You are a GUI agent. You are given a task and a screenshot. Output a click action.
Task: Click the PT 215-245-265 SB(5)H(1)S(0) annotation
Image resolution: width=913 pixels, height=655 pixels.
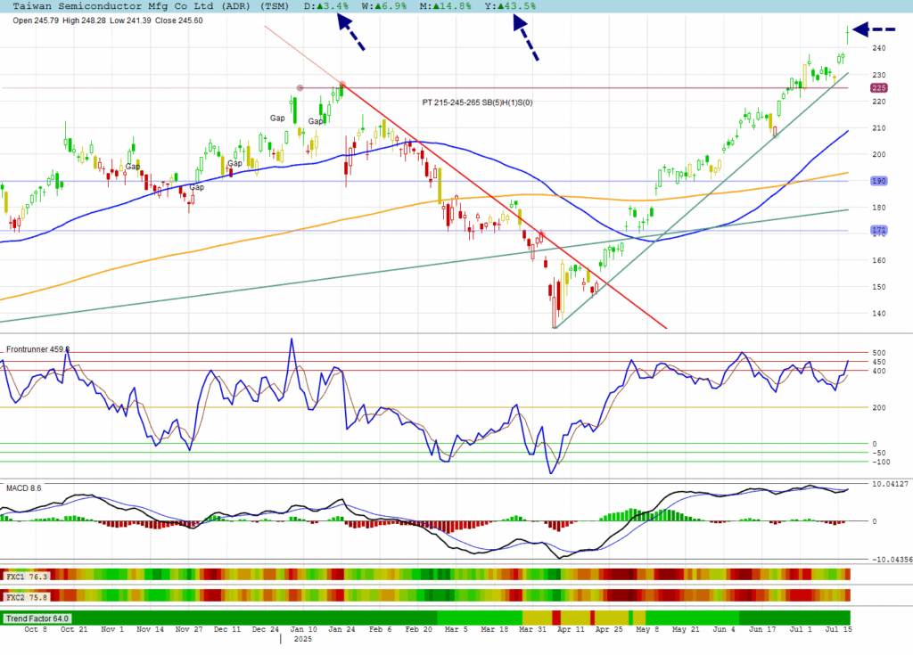tap(477, 102)
